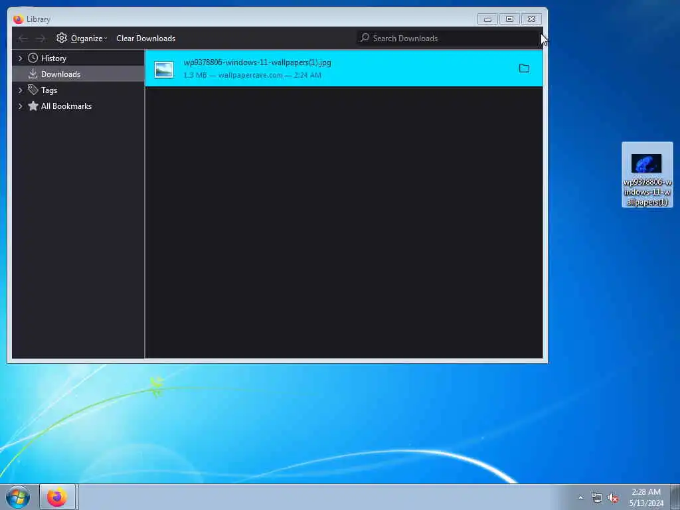Viewport: 680px width, 510px height.
Task: Click the image file icon of the download
Action: [x=164, y=69]
